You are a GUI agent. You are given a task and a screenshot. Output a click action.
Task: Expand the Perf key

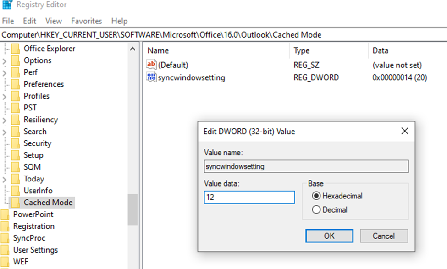click(x=4, y=73)
